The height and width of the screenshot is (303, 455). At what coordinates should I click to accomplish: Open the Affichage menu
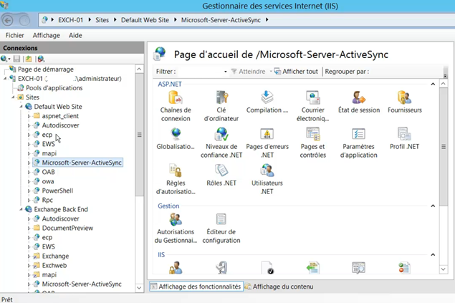point(46,35)
